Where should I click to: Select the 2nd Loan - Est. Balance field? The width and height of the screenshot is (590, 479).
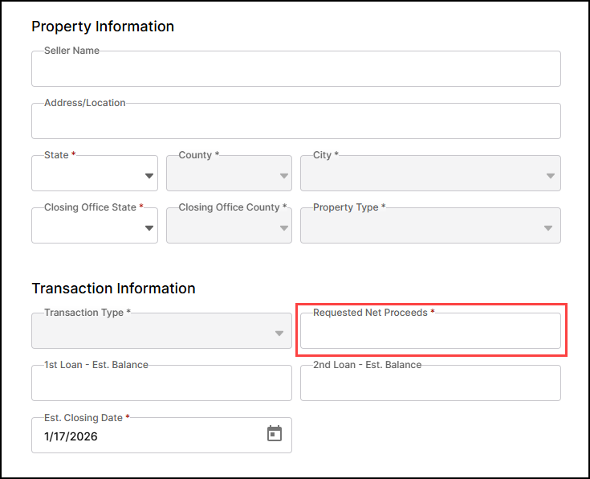(430, 384)
